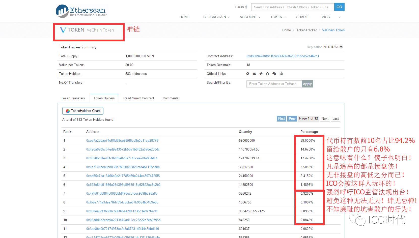Viewport: 419px width, 238px height.
Task: Click the Next page button
Action: [325, 118]
